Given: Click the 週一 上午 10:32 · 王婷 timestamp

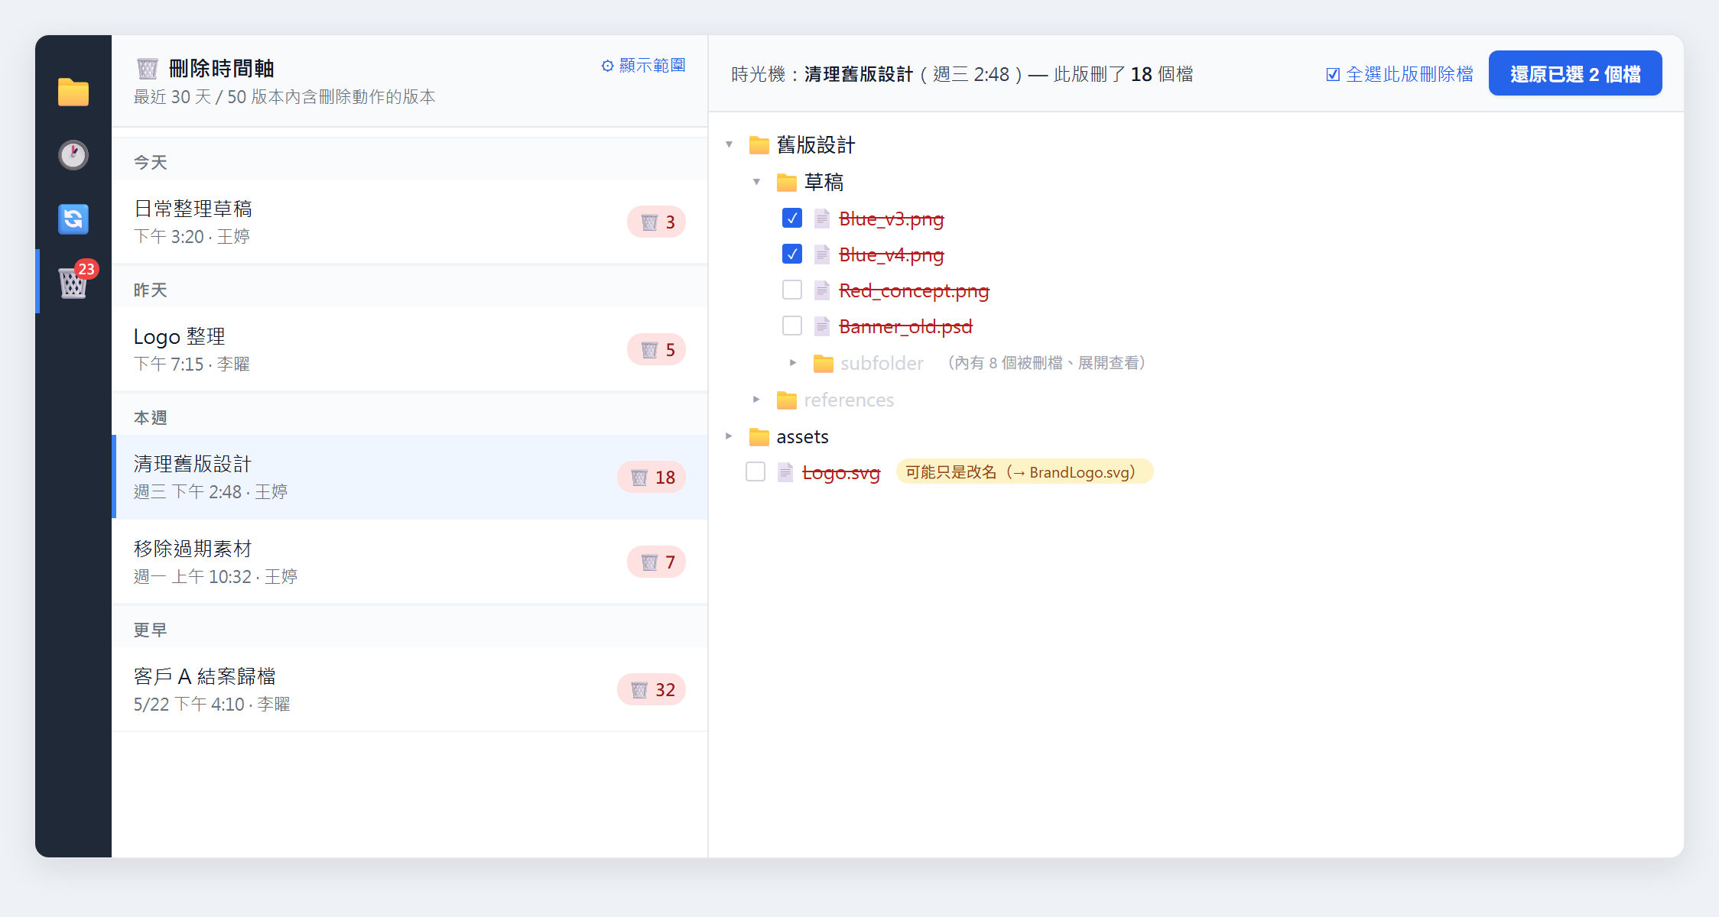Looking at the screenshot, I should [x=216, y=576].
